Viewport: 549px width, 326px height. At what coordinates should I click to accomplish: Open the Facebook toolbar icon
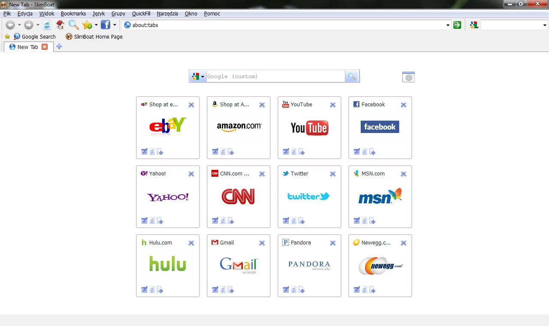(x=106, y=25)
